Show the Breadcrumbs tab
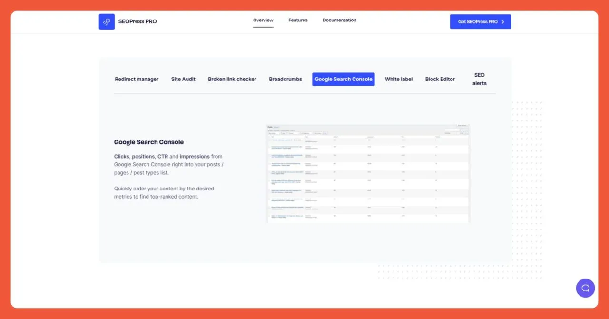This screenshot has height=319, width=609. tap(285, 80)
